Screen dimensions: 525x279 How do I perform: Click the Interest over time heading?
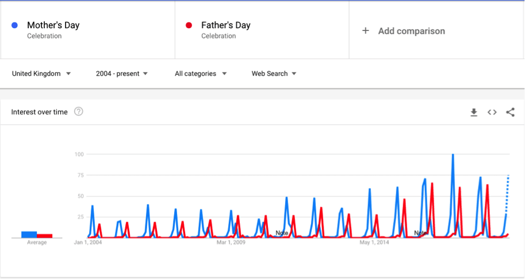coord(40,112)
